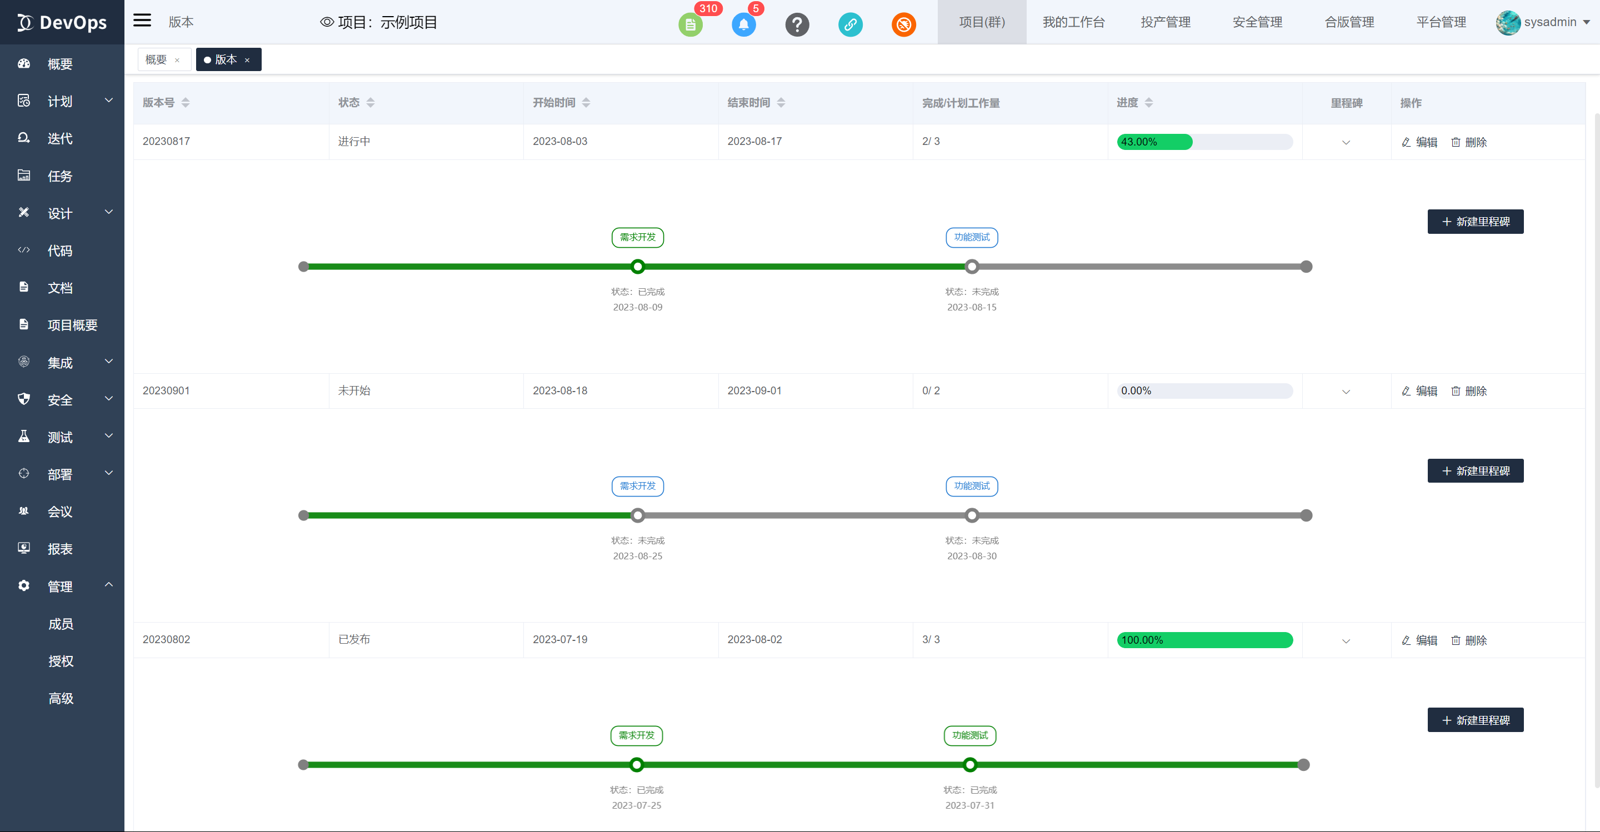Collapse milestone chevron for version 20230817
The height and width of the screenshot is (832, 1600).
click(1346, 142)
